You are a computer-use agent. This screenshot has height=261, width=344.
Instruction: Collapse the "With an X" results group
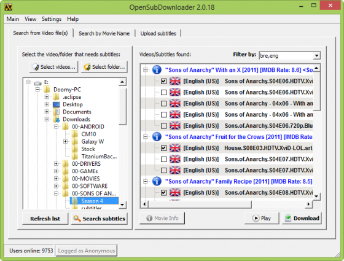(x=145, y=70)
